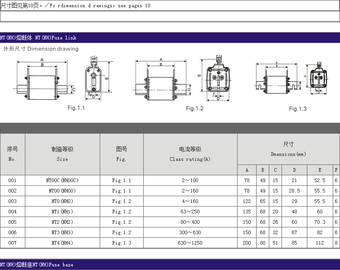Click the dimension 'A' sub-column header
340x270 pixels.
click(x=247, y=170)
